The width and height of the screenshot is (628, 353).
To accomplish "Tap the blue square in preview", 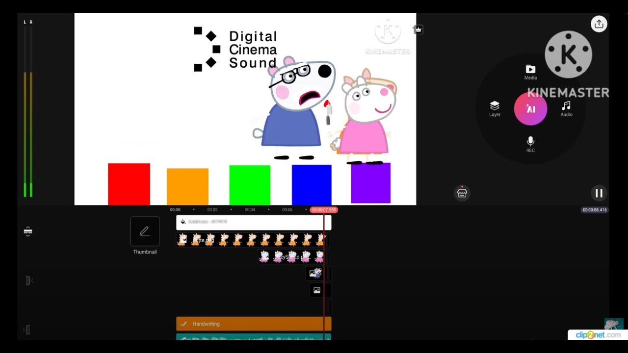I will point(312,185).
